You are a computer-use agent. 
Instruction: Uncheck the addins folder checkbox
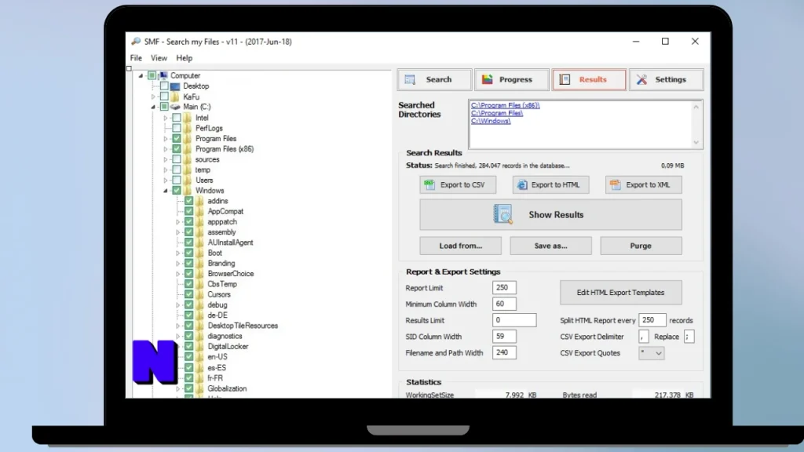pos(189,201)
